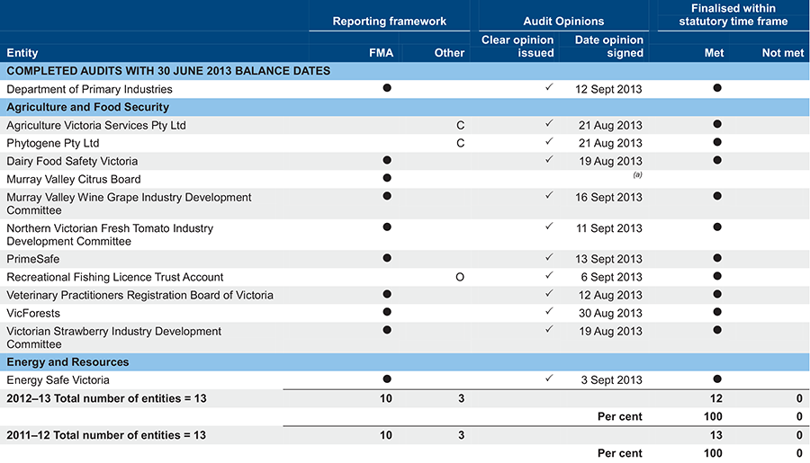The height and width of the screenshot is (463, 810).
Task: Click clear opinion tick for PrimeSafe
Action: (549, 257)
